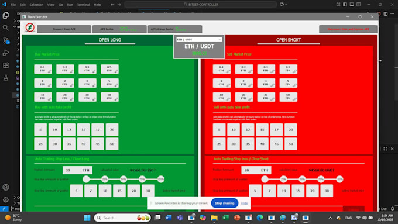Open VS Code Run and Debug view
This screenshot has width=398, height=224.
(6, 53)
